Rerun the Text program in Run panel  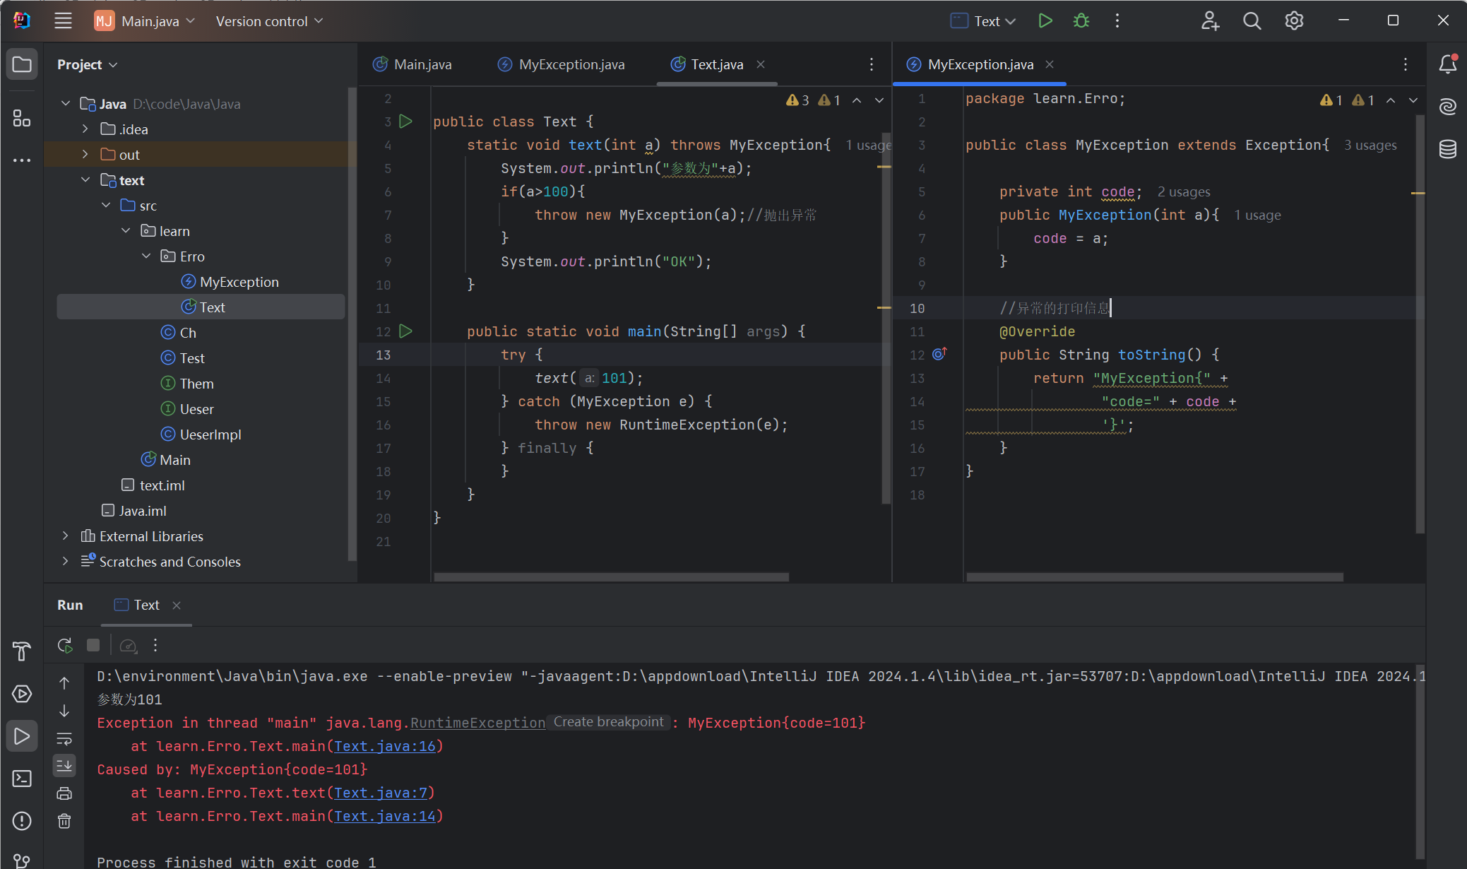click(65, 645)
